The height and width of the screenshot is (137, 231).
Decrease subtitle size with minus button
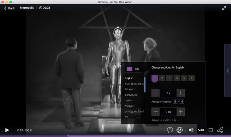coord(156,112)
